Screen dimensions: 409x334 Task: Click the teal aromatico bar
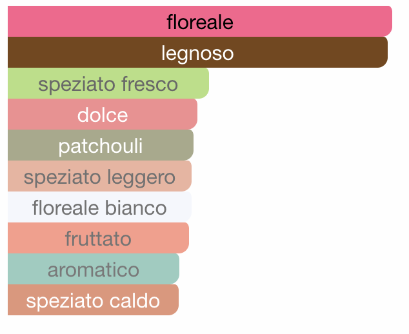pos(94,269)
